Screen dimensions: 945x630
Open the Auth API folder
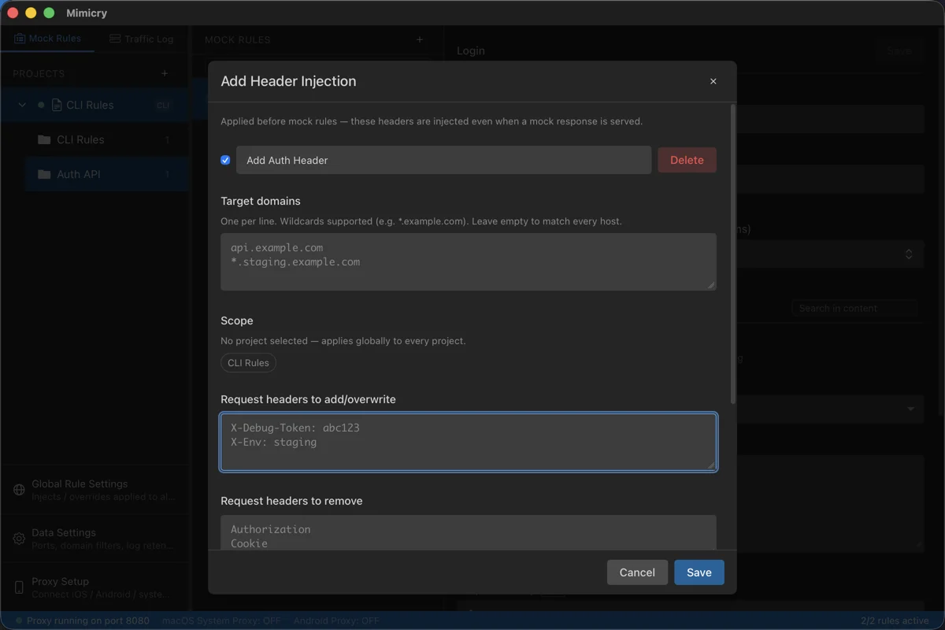[x=106, y=174]
